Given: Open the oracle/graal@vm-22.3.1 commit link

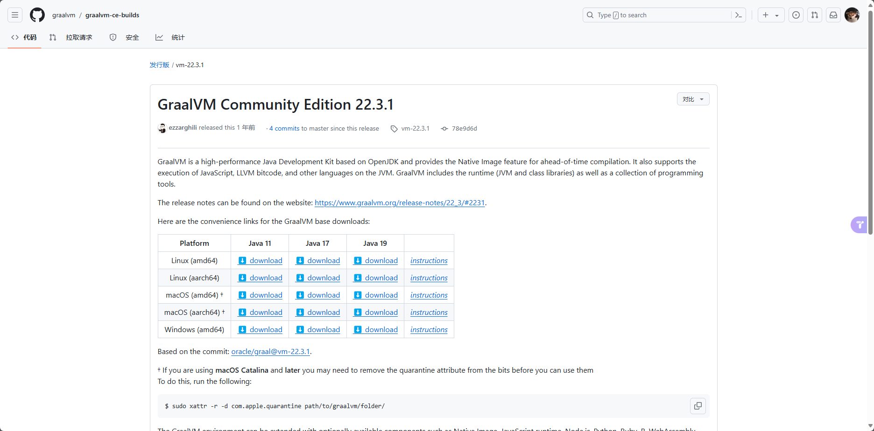Looking at the screenshot, I should coord(270,352).
